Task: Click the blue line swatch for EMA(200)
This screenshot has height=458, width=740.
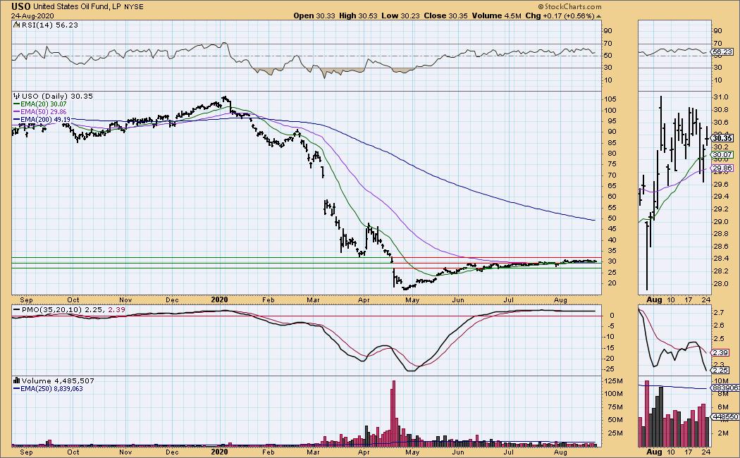Action: click(x=16, y=120)
